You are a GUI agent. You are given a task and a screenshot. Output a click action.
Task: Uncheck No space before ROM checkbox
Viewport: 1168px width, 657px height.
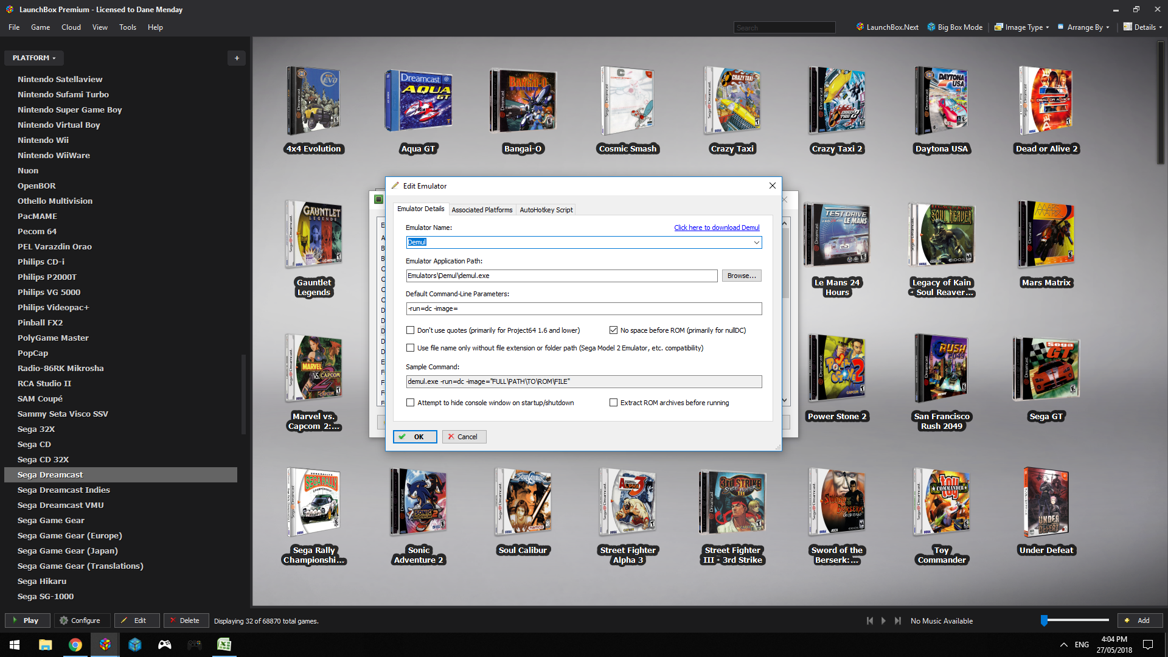613,330
